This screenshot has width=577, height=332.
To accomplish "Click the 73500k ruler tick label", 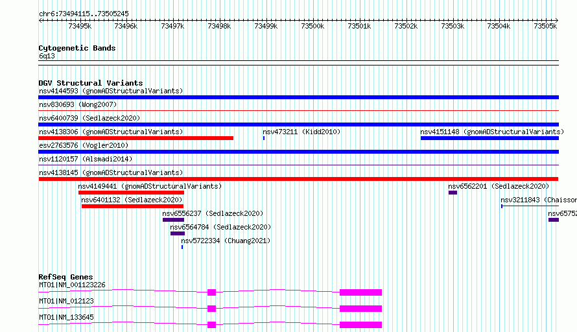I will [312, 26].
